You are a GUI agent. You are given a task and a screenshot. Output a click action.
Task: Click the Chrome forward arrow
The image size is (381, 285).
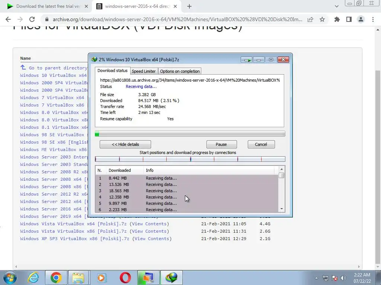point(20,19)
